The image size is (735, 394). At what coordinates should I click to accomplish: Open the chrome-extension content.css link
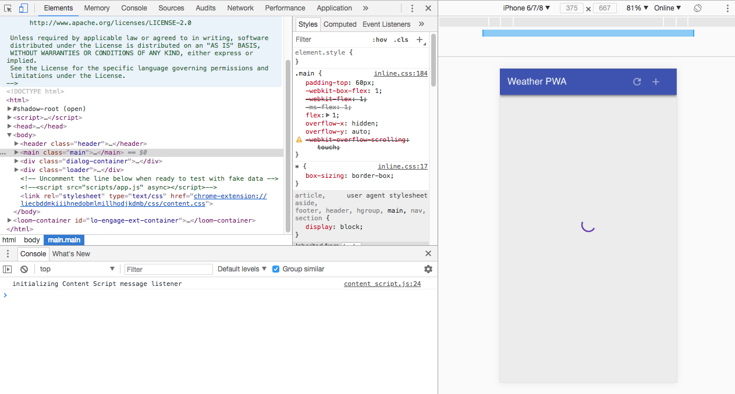click(144, 200)
